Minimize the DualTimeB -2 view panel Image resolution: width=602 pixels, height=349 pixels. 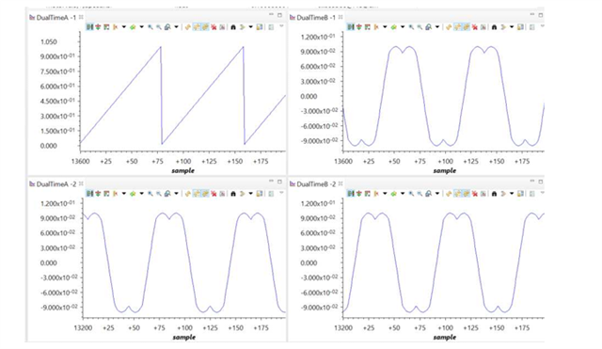531,181
